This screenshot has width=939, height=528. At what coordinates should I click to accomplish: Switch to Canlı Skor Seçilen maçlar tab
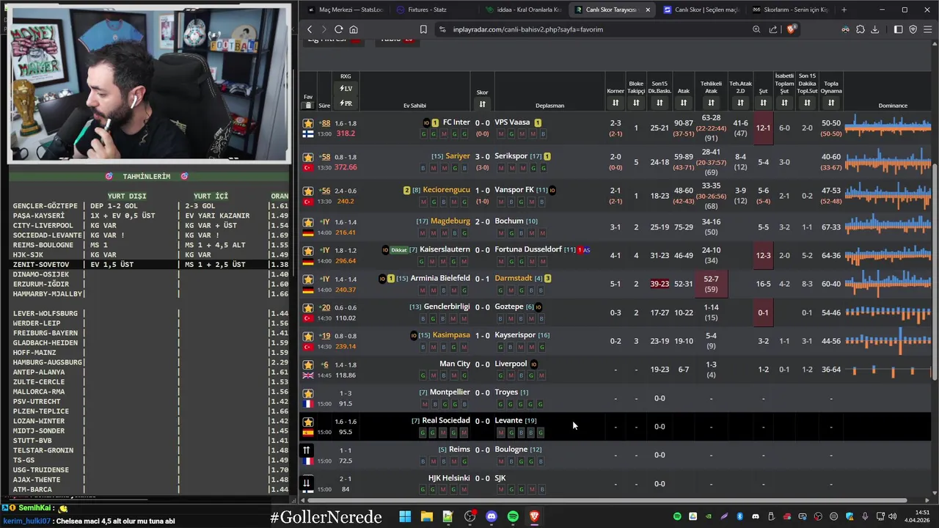[701, 10]
